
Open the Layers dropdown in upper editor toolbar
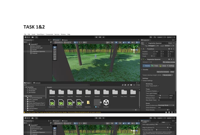coord(161,37)
